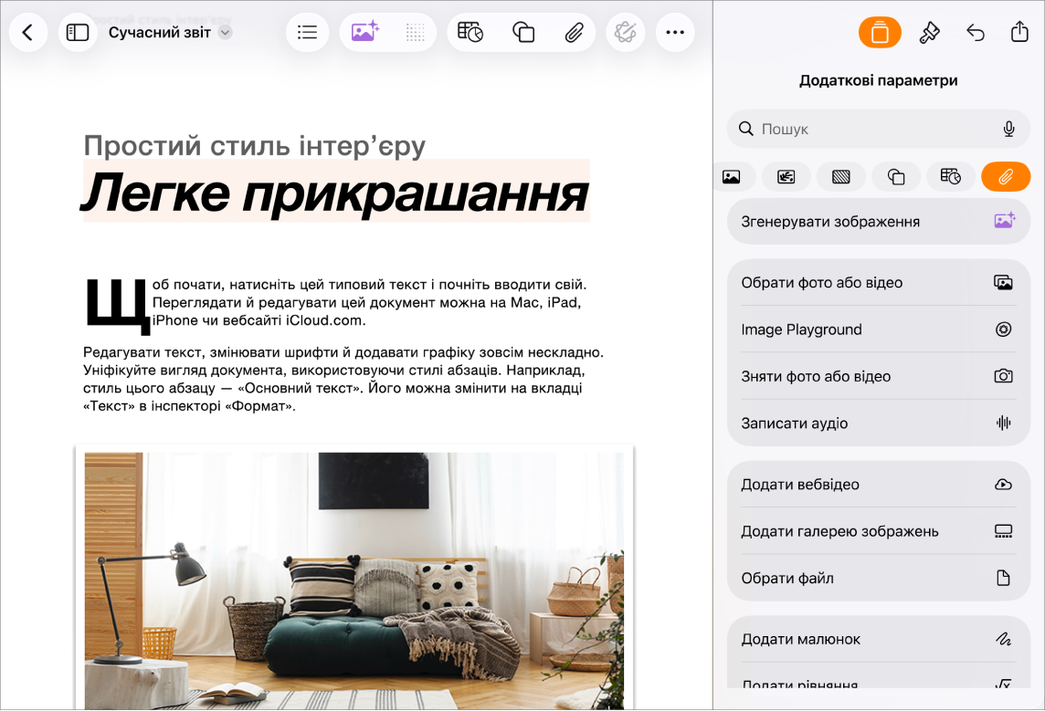Open the list formatting toolbar icon
This screenshot has width=1045, height=711.
click(307, 32)
